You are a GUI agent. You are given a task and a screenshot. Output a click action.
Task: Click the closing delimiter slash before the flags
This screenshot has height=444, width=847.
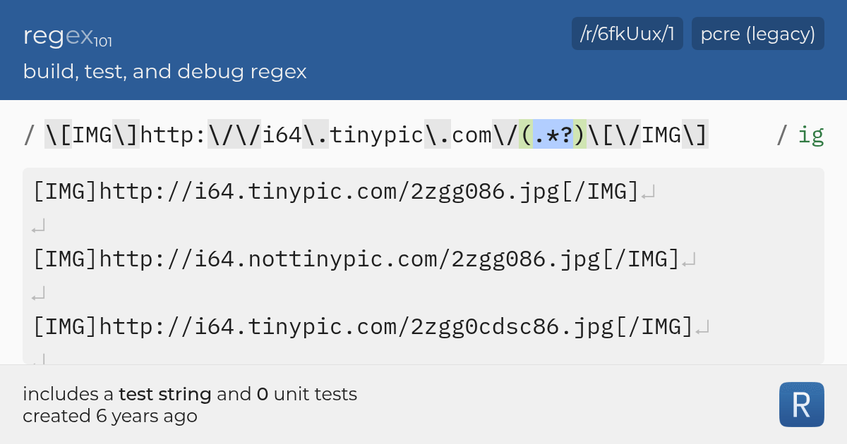781,135
